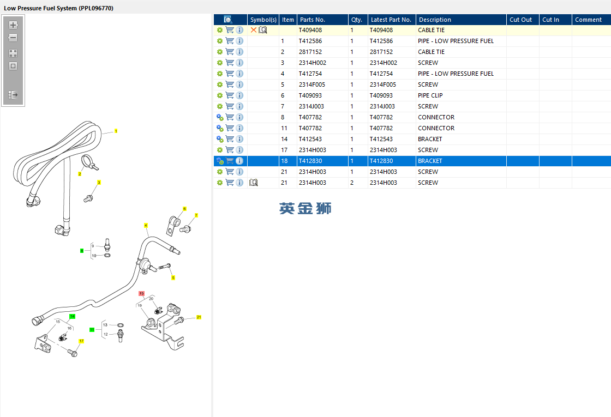Select green callout 14 for the bracket

point(72,316)
